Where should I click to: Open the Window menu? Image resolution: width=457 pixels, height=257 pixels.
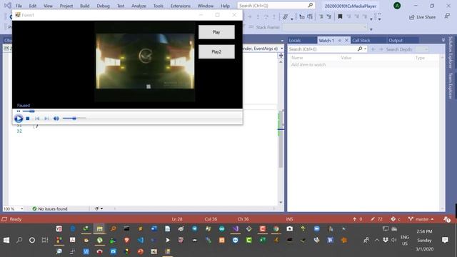point(206,6)
